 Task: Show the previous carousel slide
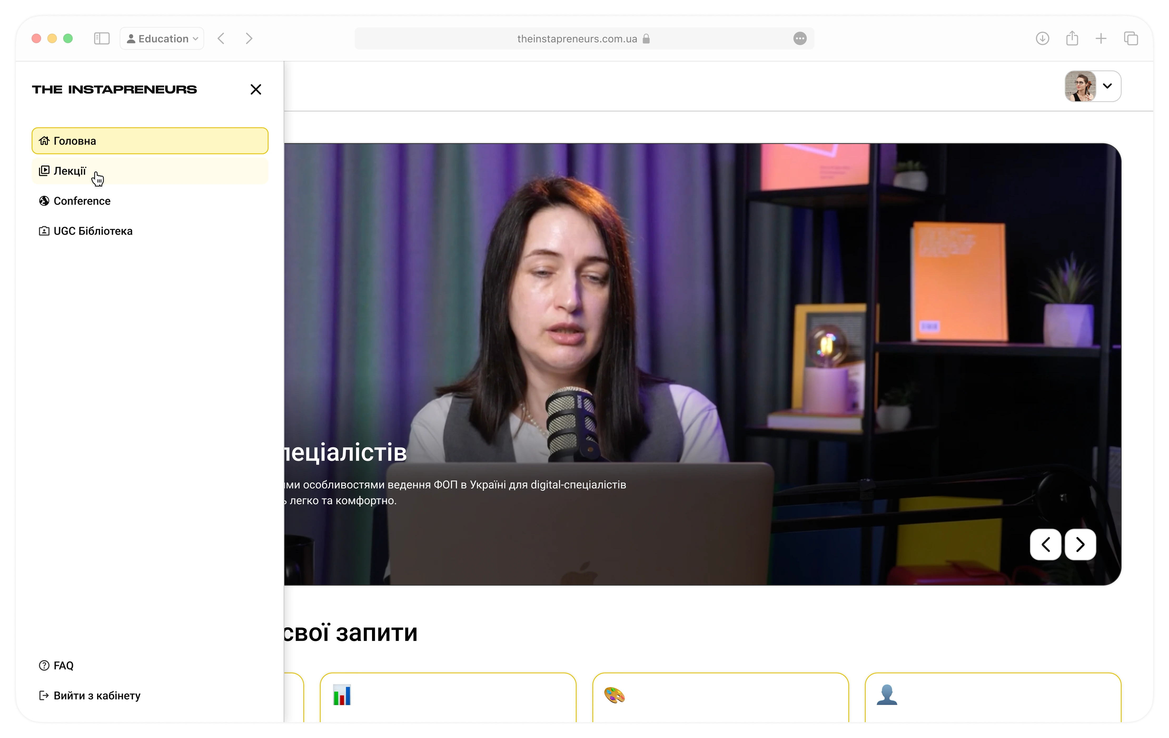pos(1045,544)
